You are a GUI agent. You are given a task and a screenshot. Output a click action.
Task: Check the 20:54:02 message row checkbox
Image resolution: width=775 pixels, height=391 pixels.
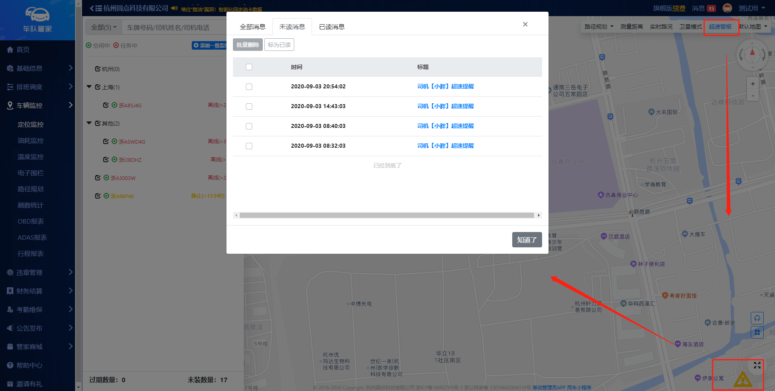[x=249, y=87]
